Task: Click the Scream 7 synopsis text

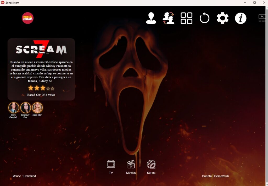Action: [x=41, y=72]
